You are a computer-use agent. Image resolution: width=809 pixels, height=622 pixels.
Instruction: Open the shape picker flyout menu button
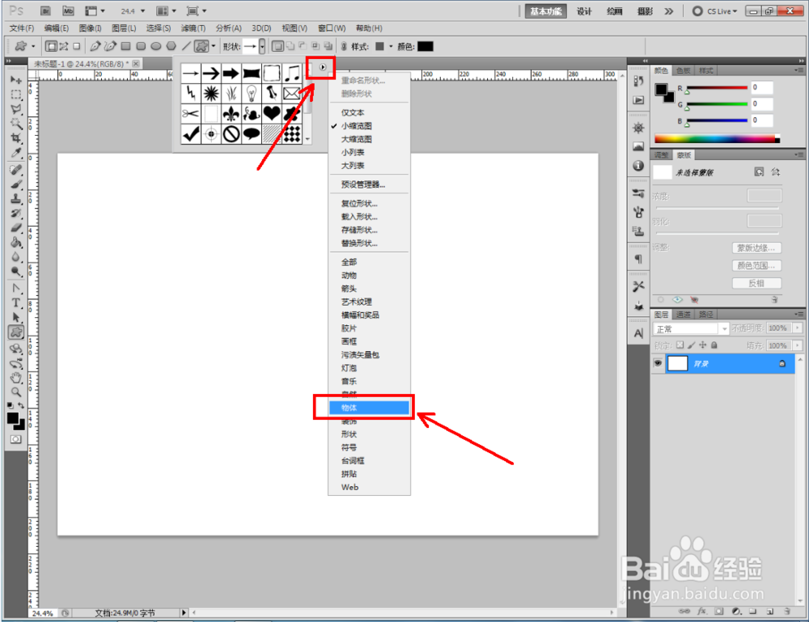[x=323, y=67]
